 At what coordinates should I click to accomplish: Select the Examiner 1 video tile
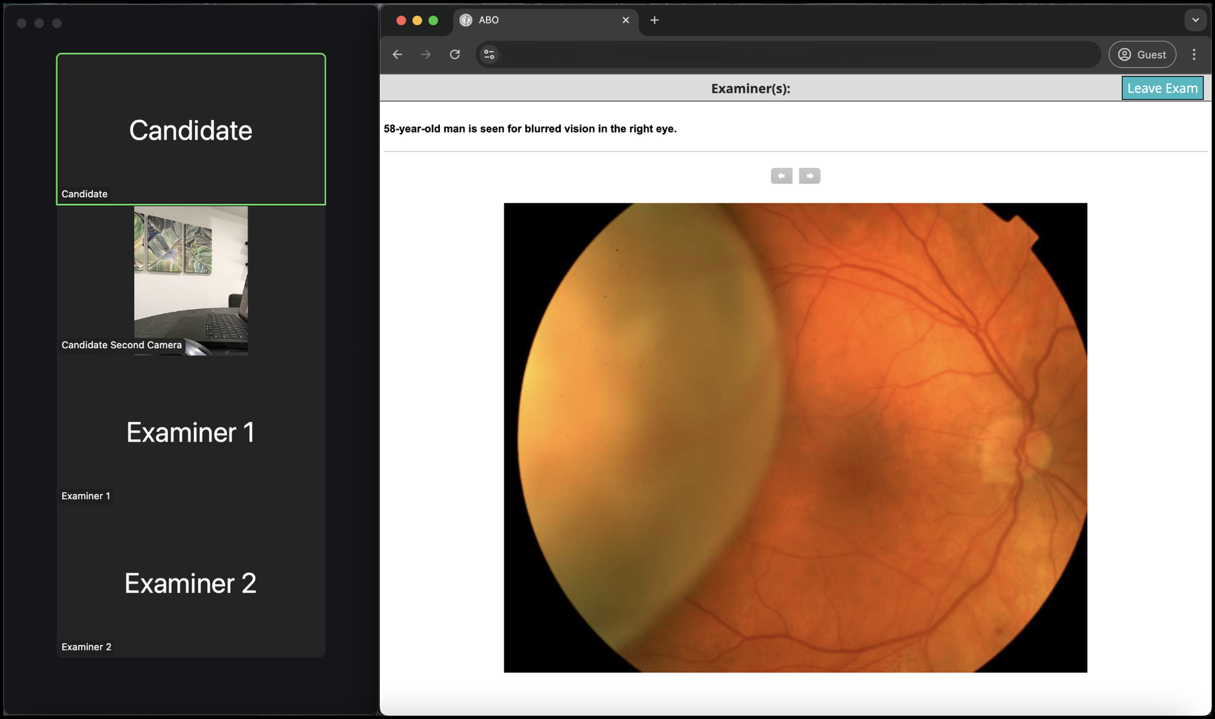click(x=191, y=431)
